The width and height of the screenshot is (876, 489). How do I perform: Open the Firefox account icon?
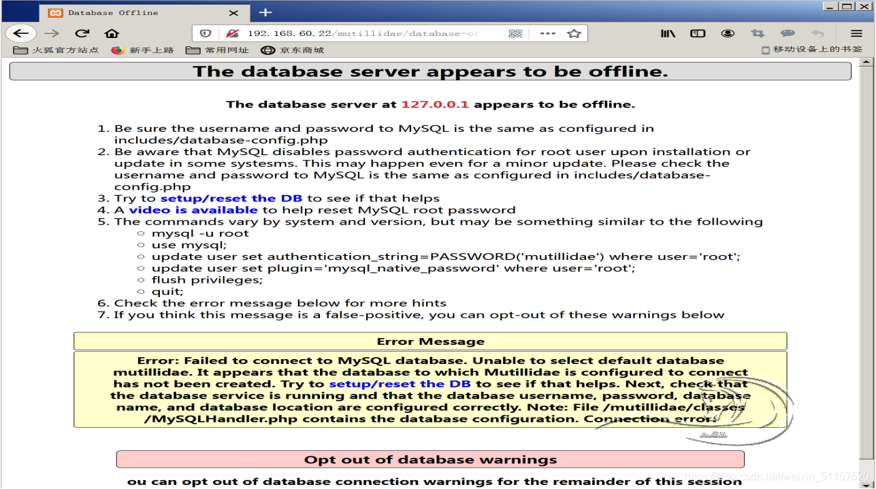pyautogui.click(x=728, y=33)
